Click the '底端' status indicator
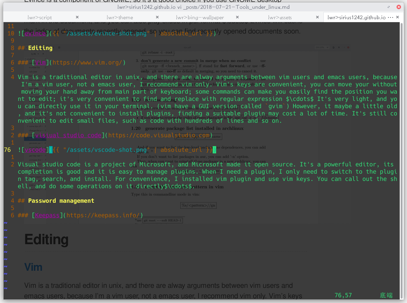Screen dimensions: 407x303 (x=386, y=295)
